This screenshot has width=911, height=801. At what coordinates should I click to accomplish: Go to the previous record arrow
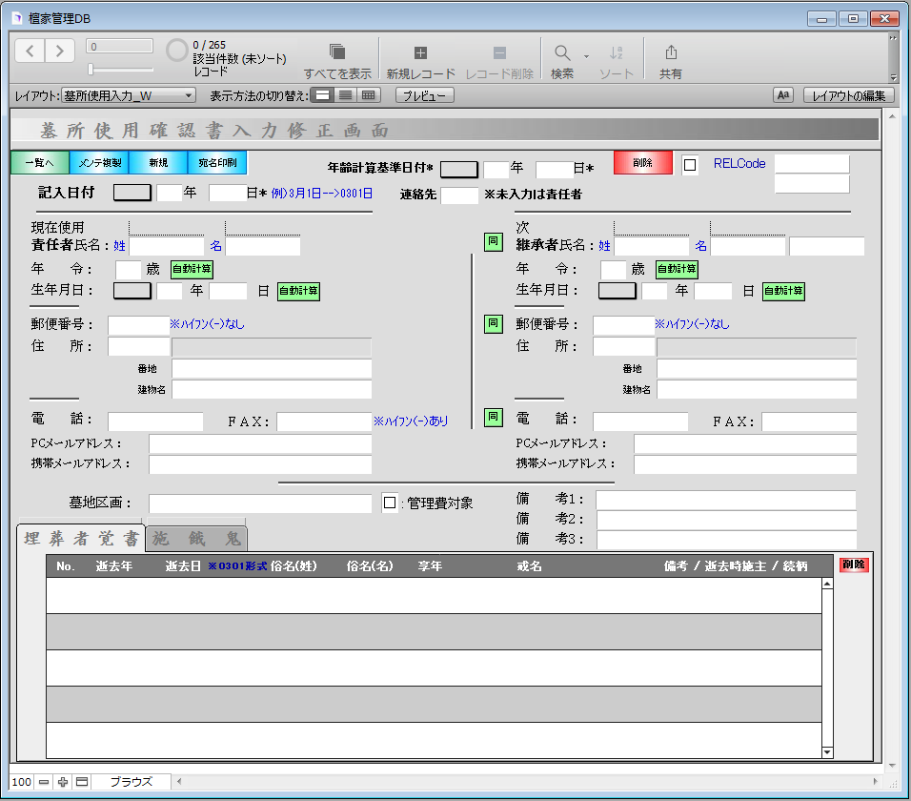(x=30, y=51)
